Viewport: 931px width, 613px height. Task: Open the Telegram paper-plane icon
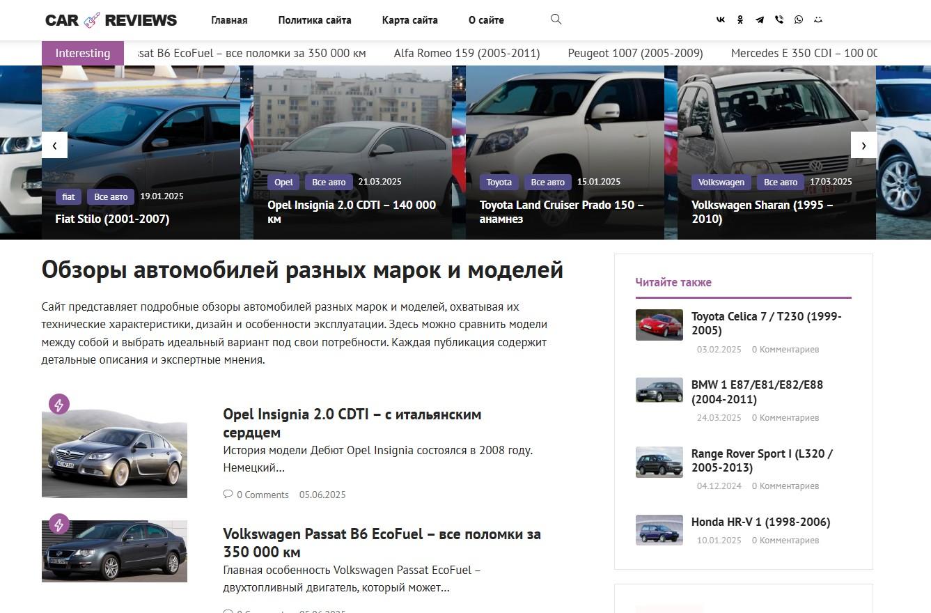click(760, 20)
